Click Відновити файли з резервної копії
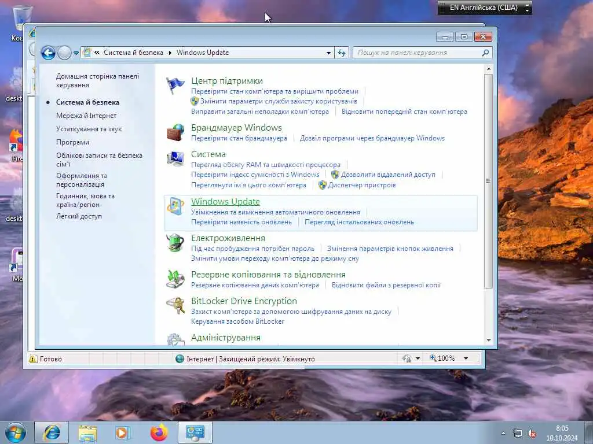Screen dimensions: 593x444 pyautogui.click(x=386, y=285)
